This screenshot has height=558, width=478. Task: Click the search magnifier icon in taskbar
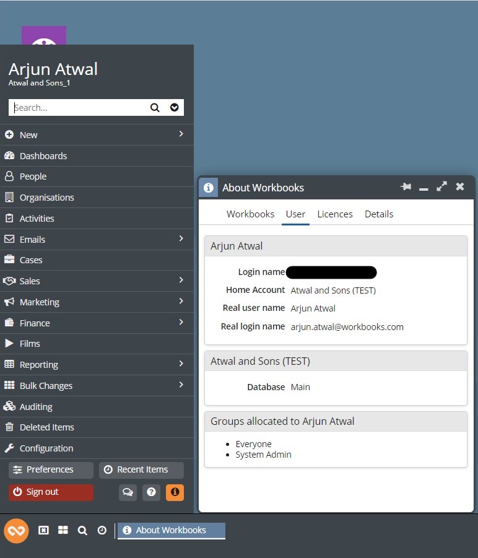pyautogui.click(x=82, y=531)
